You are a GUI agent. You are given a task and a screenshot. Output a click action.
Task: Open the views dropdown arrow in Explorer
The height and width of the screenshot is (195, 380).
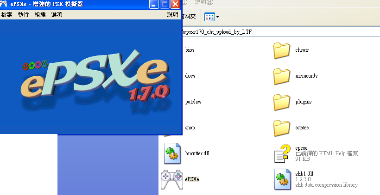click(x=217, y=17)
